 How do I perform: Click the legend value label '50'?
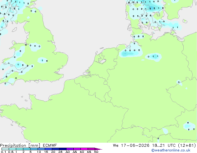tap(96, 152)
